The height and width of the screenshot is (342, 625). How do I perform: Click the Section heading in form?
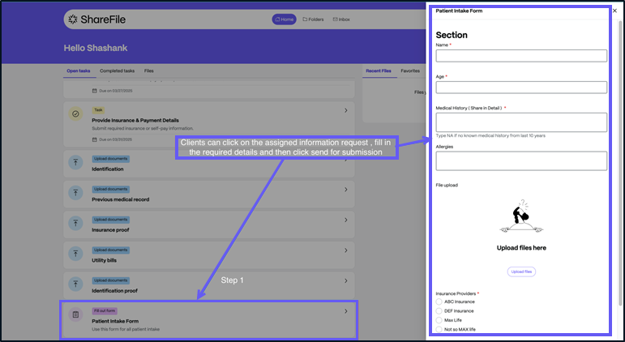452,35
